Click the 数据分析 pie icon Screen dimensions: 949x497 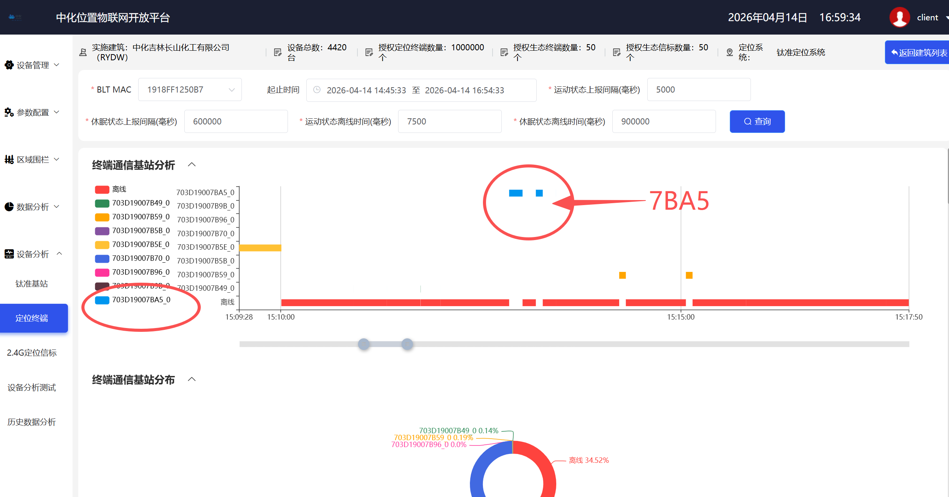(x=9, y=207)
